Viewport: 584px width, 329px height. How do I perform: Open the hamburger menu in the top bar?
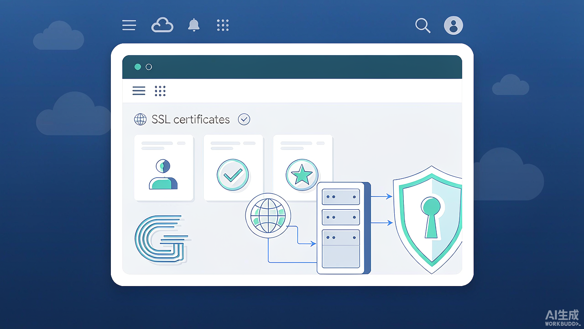129,25
